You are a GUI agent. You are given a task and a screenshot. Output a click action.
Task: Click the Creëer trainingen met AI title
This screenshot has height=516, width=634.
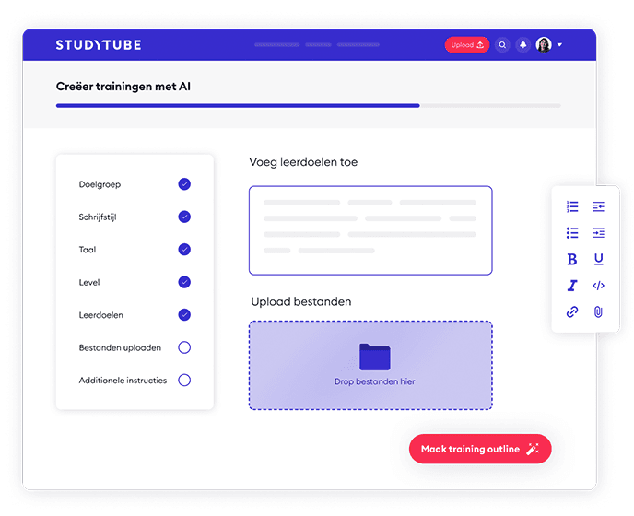click(123, 87)
